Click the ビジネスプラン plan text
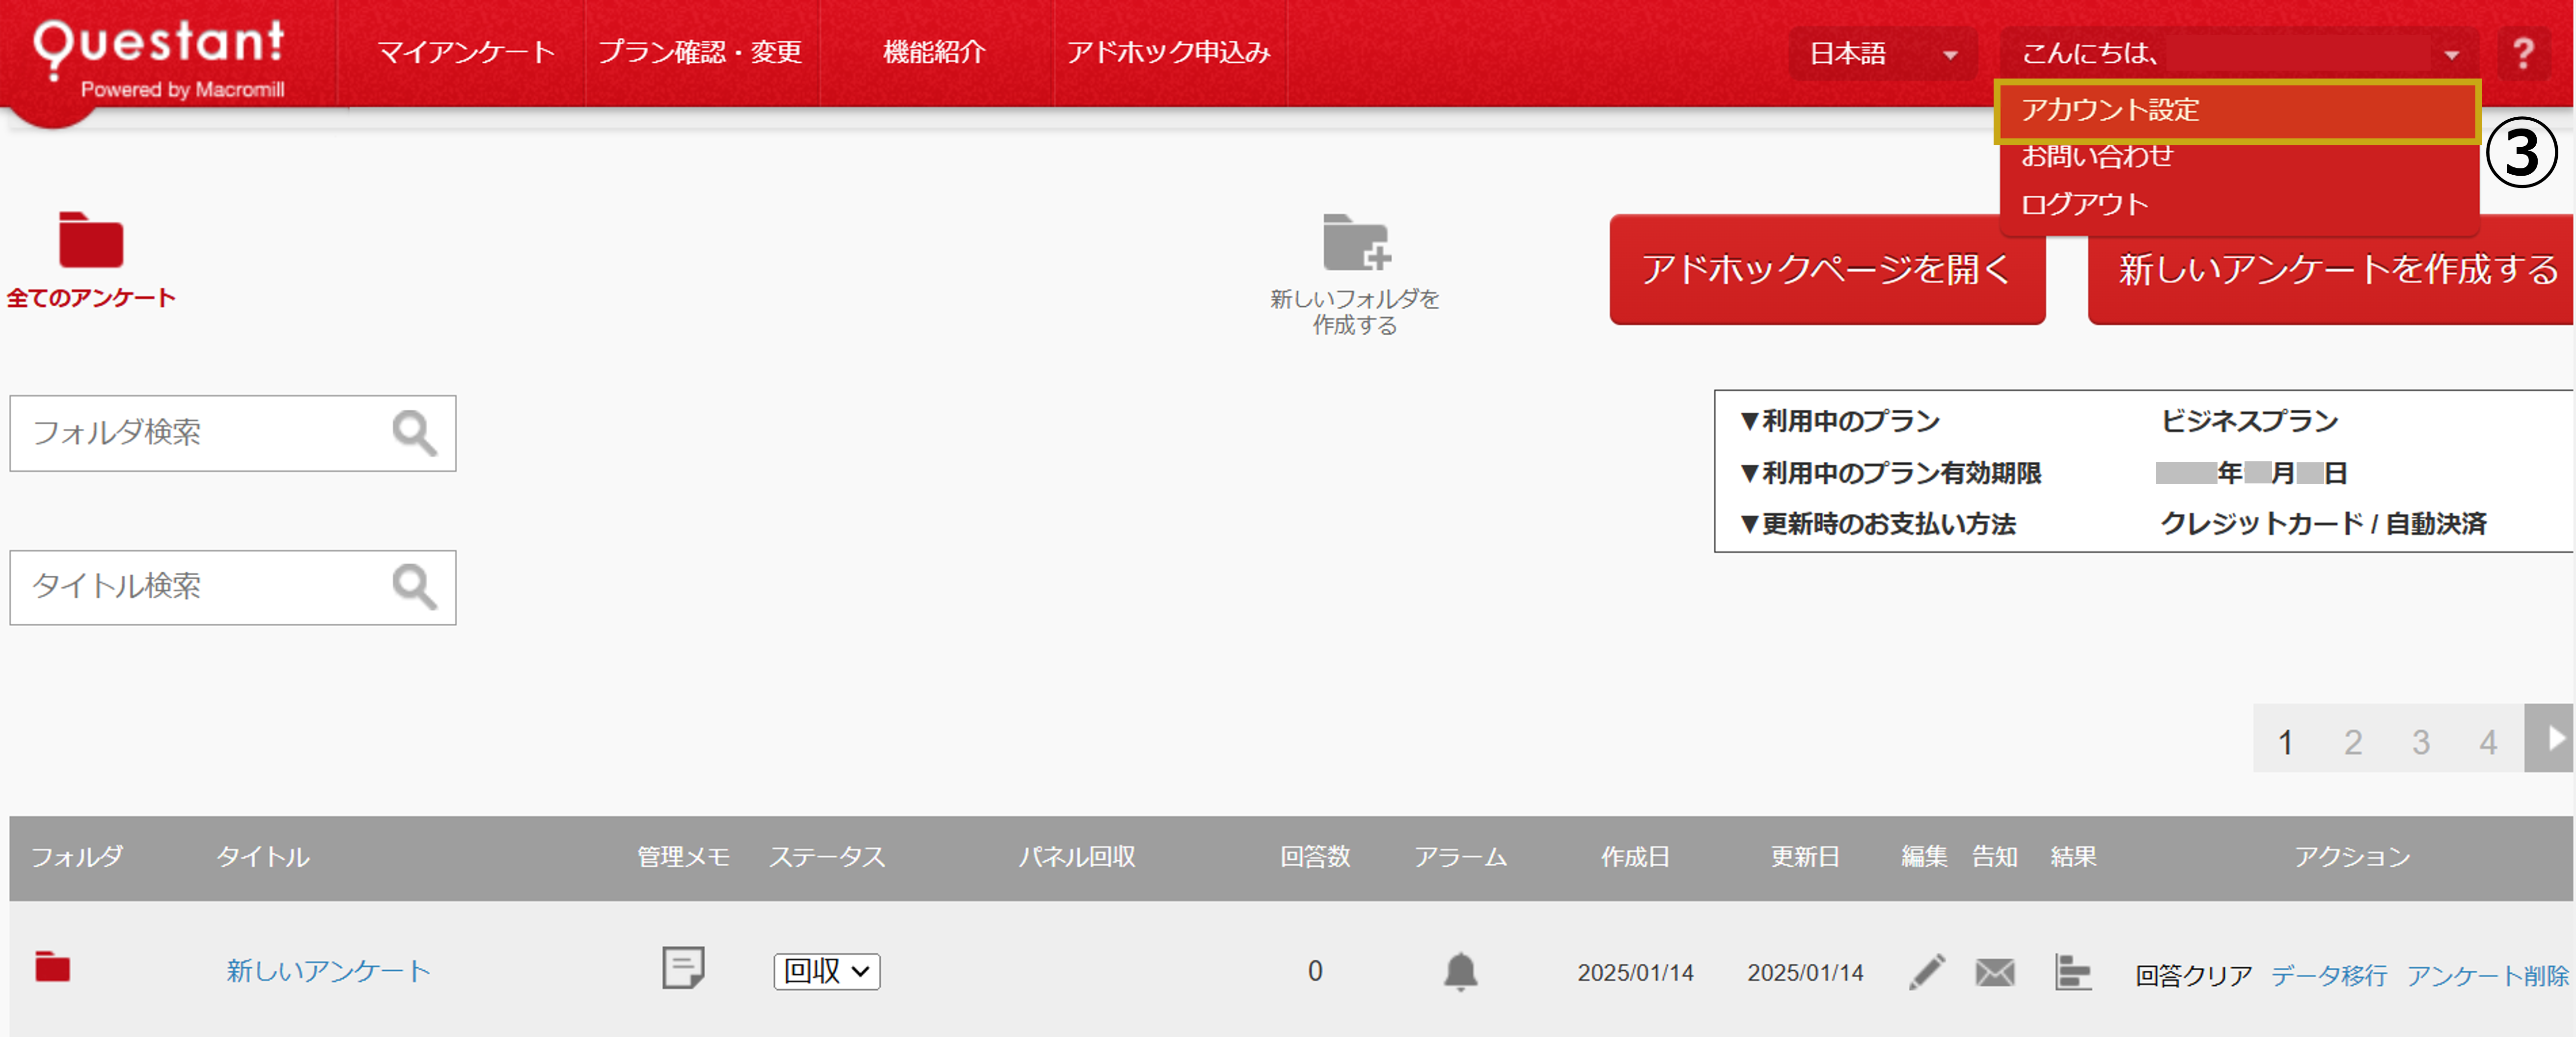The width and height of the screenshot is (2576, 1037). 2249,421
